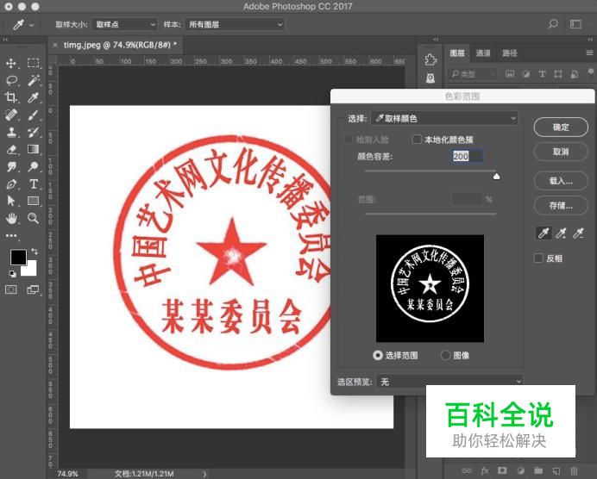The height and width of the screenshot is (479, 597).
Task: Pick the subtract-from-sample eyedropper
Action: click(x=579, y=233)
